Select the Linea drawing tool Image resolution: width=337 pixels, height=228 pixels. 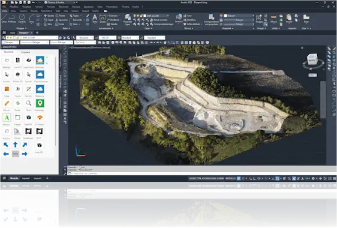[x=4, y=18]
